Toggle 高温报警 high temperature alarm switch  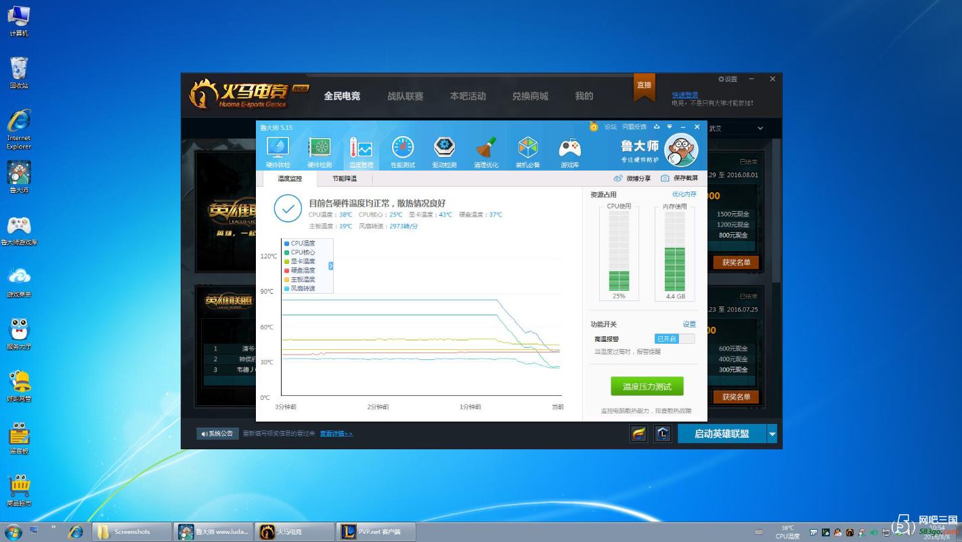[674, 338]
